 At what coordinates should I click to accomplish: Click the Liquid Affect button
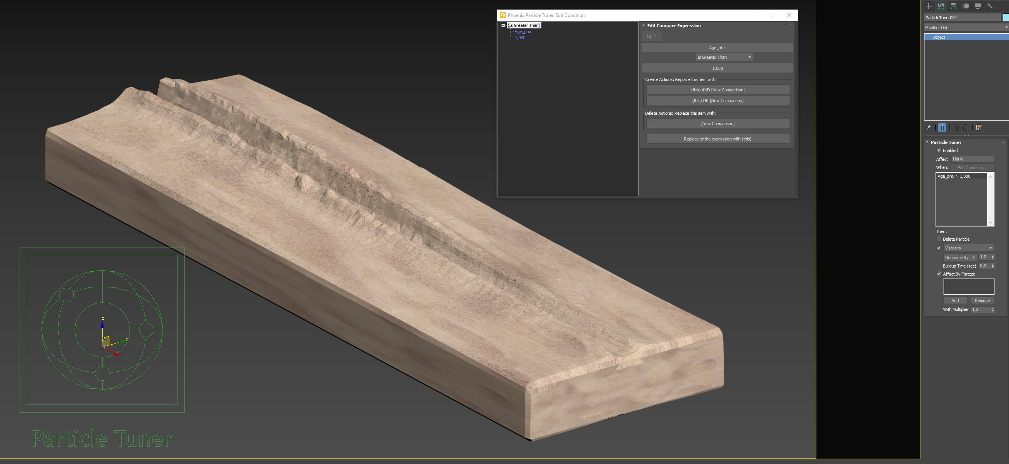[x=972, y=159]
